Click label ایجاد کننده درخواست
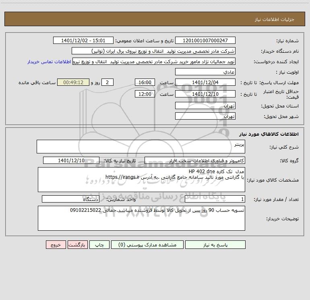This screenshot has height=300, width=310. 276,62
